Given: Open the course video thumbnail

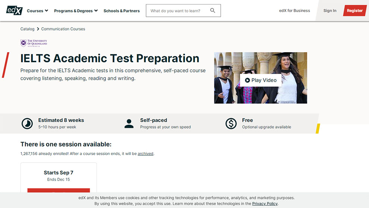Looking at the screenshot, I should 261,78.
